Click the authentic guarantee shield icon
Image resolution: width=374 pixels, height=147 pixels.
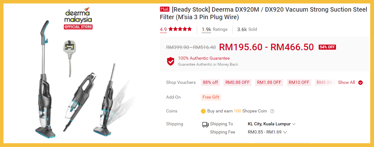point(171,61)
